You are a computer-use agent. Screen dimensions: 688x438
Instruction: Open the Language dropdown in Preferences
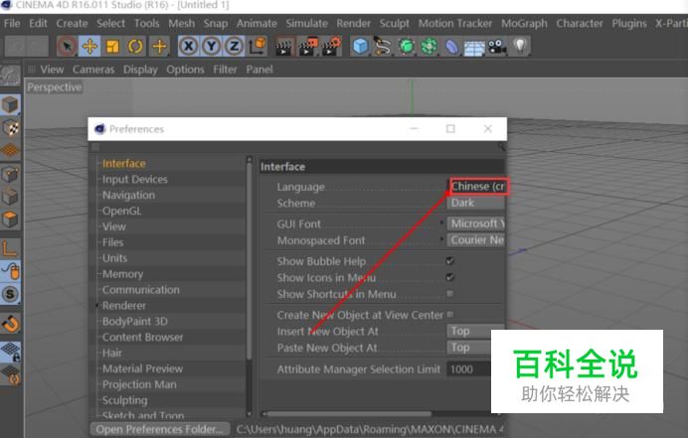(477, 187)
